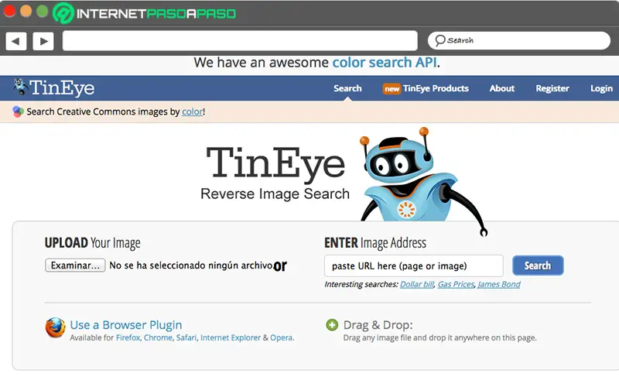The image size is (619, 387).
Task: Follow the 'color' link in the banner
Action: [192, 111]
